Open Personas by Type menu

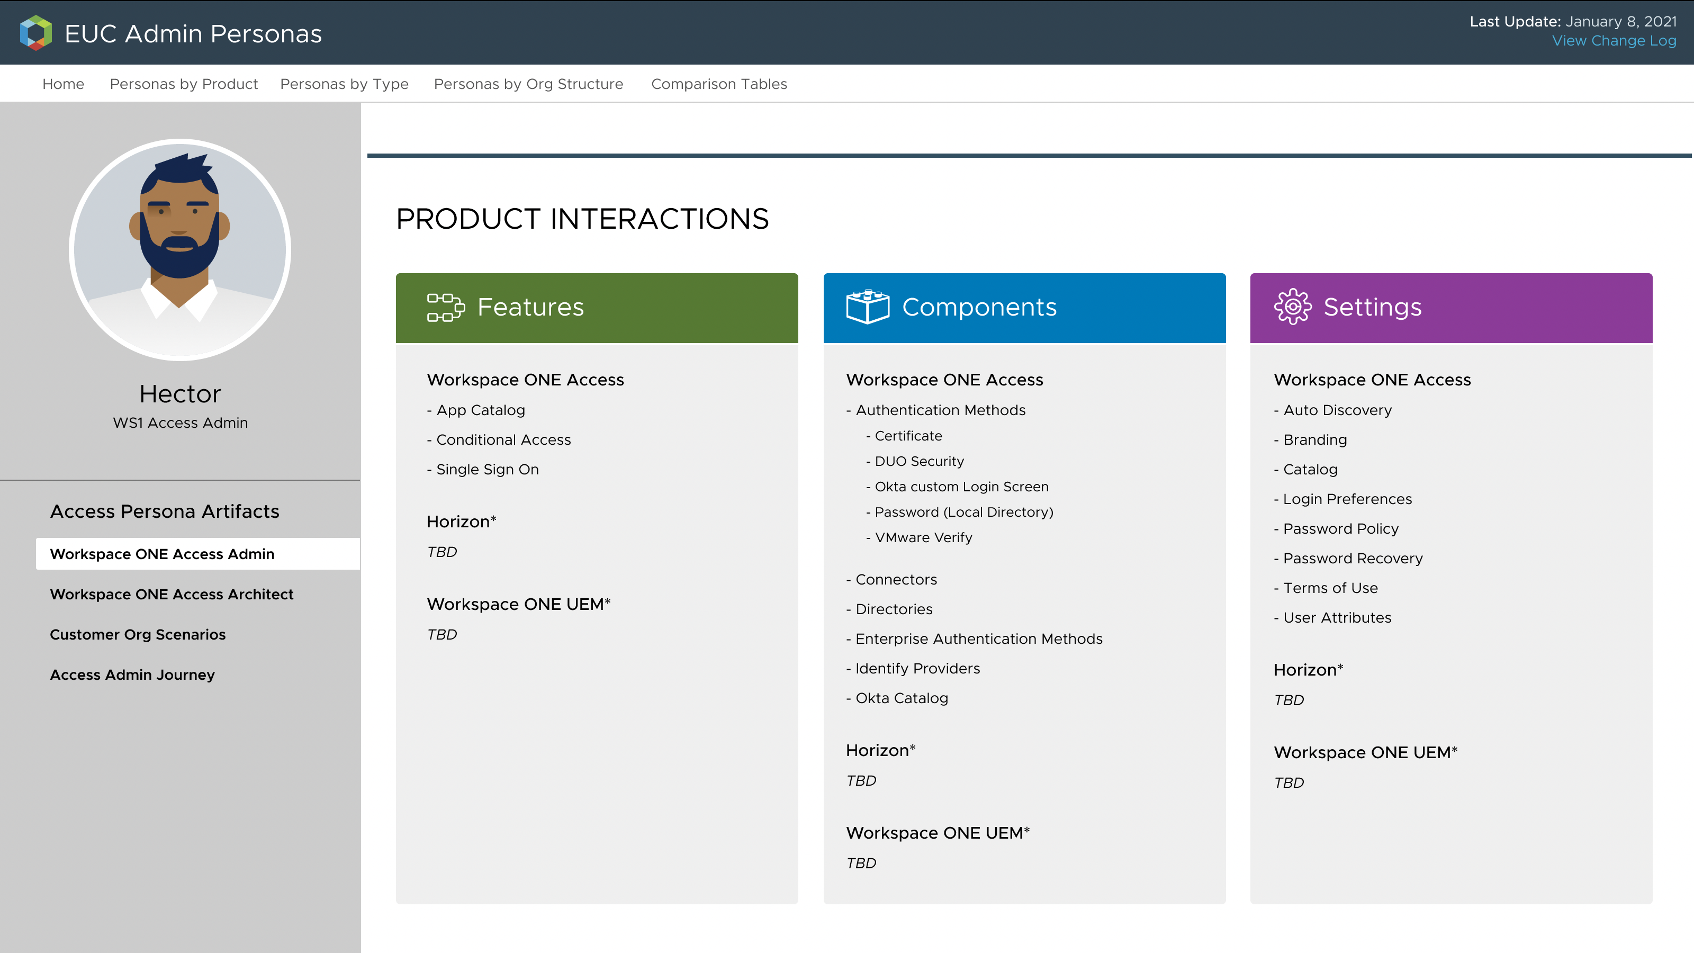(344, 84)
